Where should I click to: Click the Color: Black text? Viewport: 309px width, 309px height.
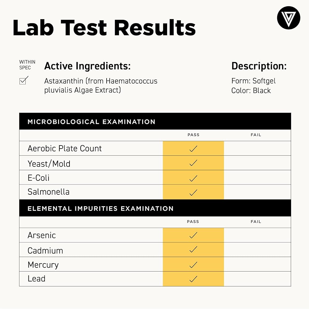[x=251, y=90]
